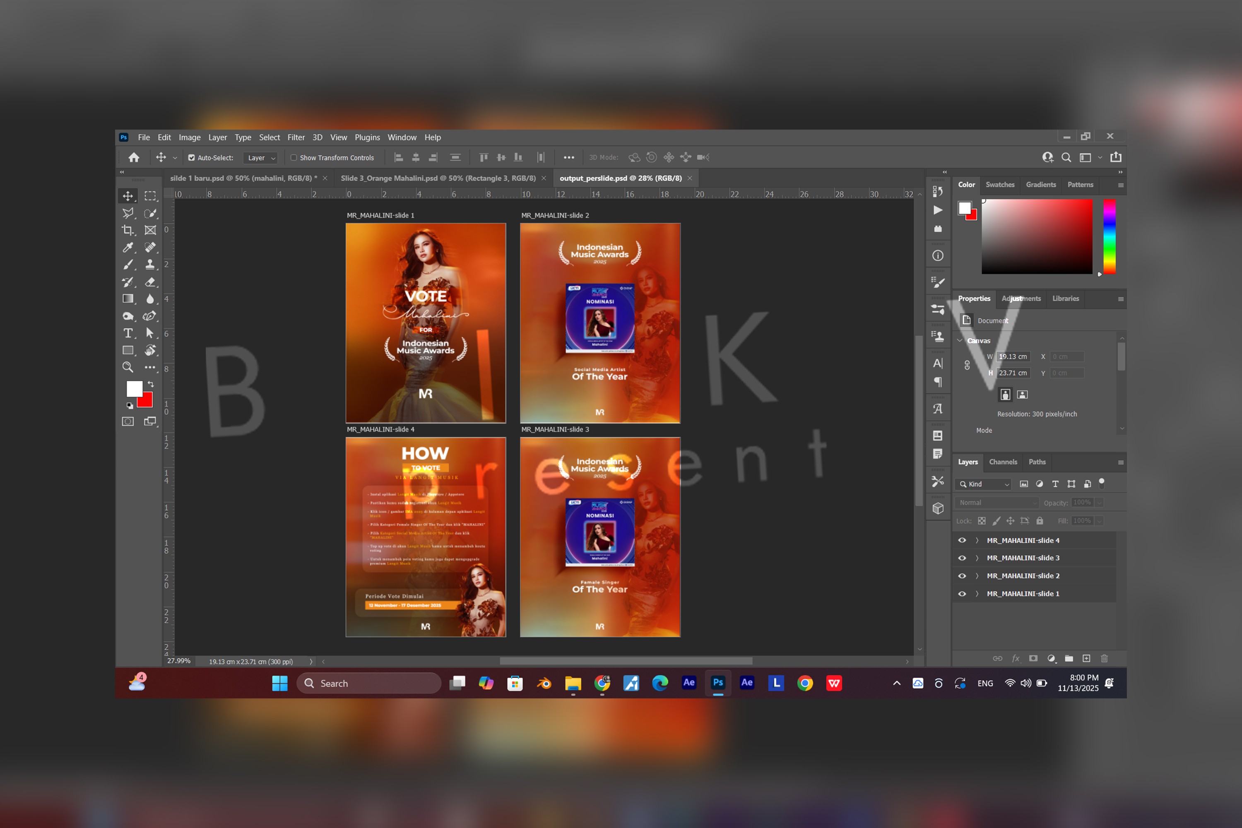This screenshot has height=828, width=1242.
Task: Click the Windows Start button
Action: pyautogui.click(x=280, y=684)
